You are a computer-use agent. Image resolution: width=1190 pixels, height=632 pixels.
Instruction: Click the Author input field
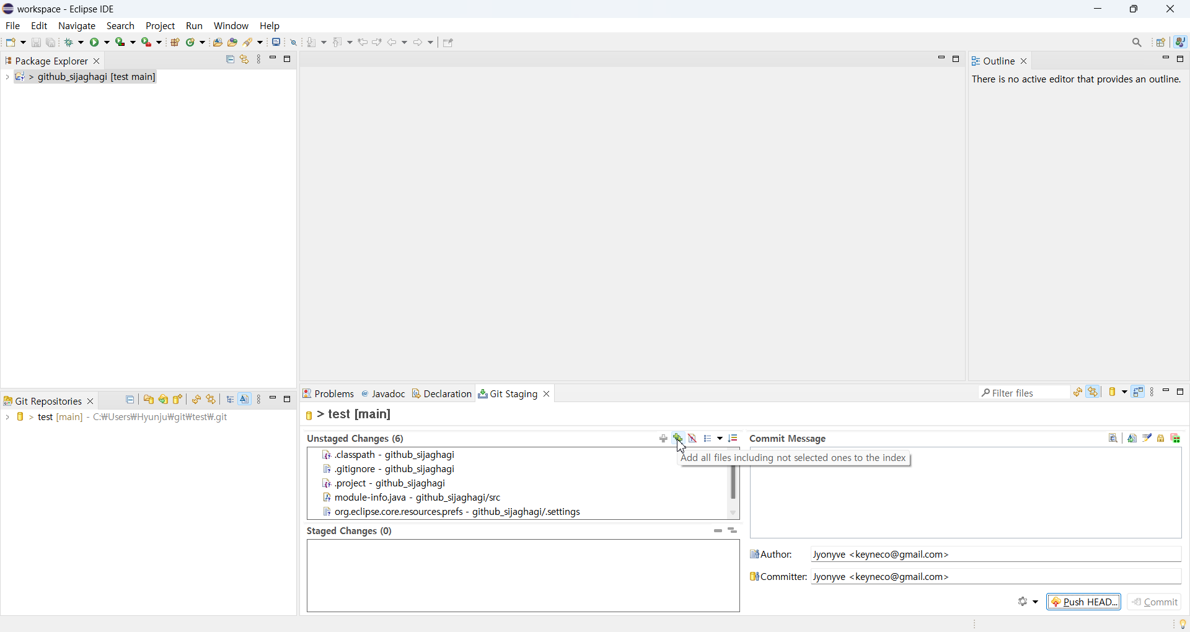997,555
